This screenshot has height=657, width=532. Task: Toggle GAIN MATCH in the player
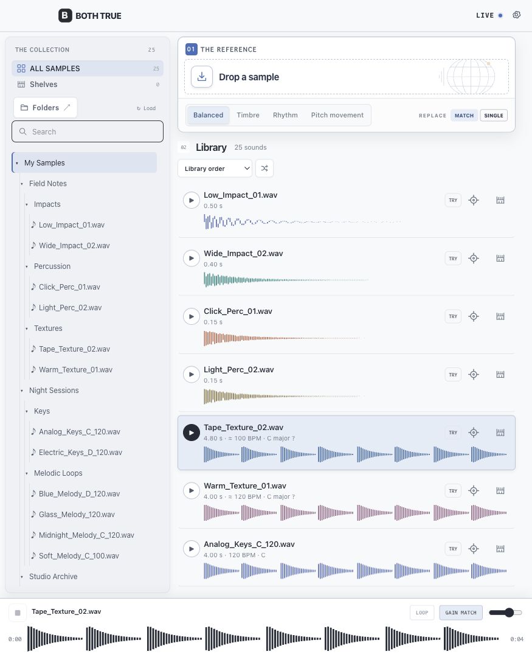pyautogui.click(x=461, y=613)
